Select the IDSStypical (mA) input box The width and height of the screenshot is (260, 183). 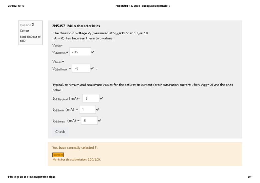pos(91,98)
